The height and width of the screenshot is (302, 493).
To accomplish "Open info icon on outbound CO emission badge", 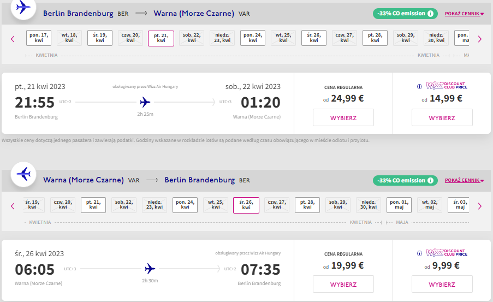I will coord(430,14).
